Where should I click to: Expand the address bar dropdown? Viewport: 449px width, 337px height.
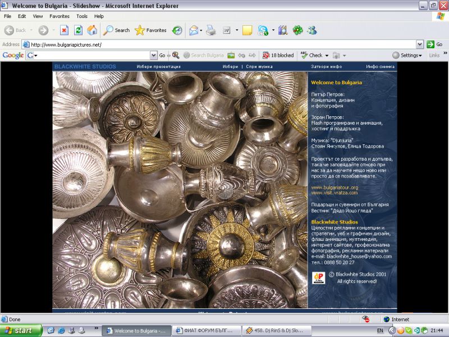419,44
